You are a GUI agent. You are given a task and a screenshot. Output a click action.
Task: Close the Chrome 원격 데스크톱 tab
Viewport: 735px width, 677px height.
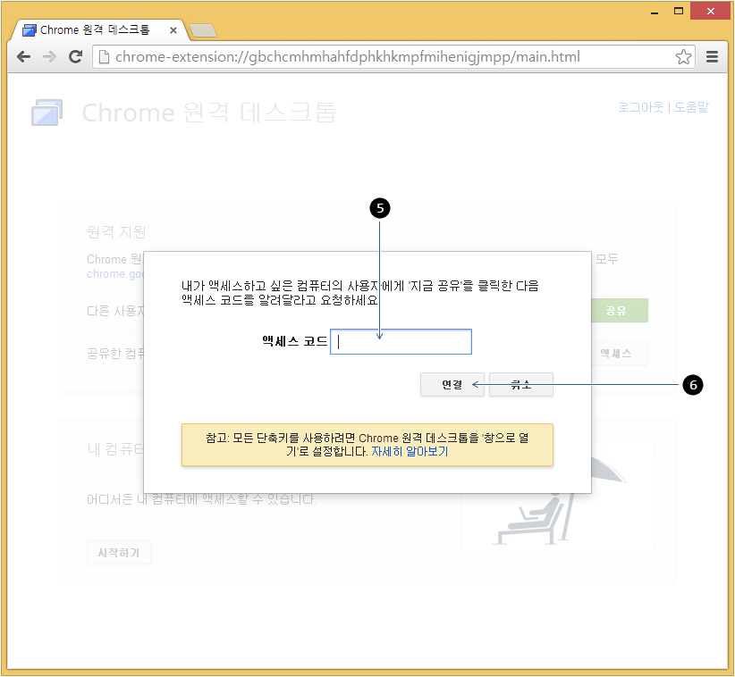(x=173, y=30)
